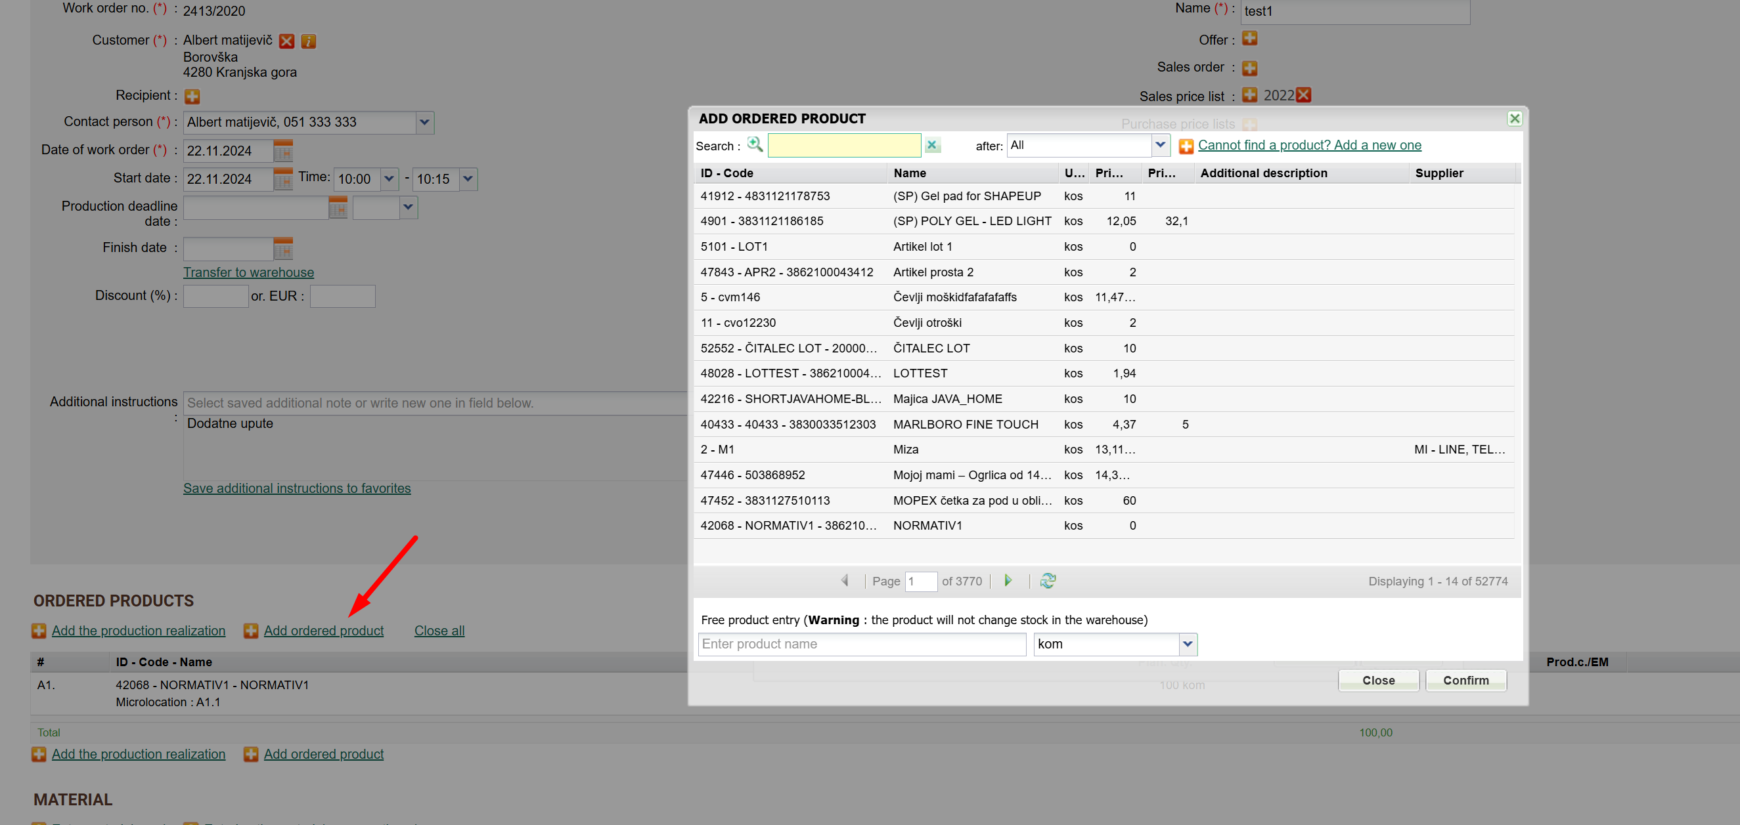This screenshot has height=825, width=1740.
Task: Sort by the ID - Code column header
Action: click(726, 173)
